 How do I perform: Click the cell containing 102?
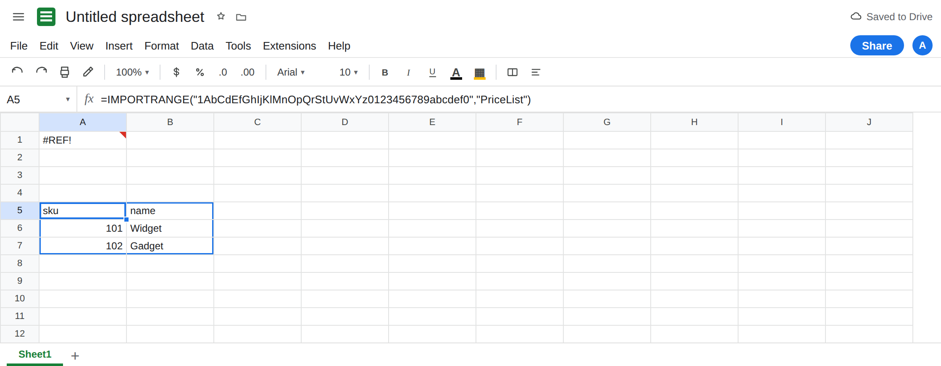pyautogui.click(x=83, y=246)
